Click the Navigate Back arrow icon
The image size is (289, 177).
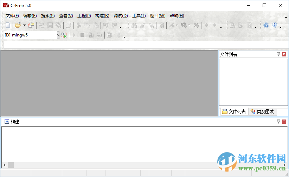point(206,25)
